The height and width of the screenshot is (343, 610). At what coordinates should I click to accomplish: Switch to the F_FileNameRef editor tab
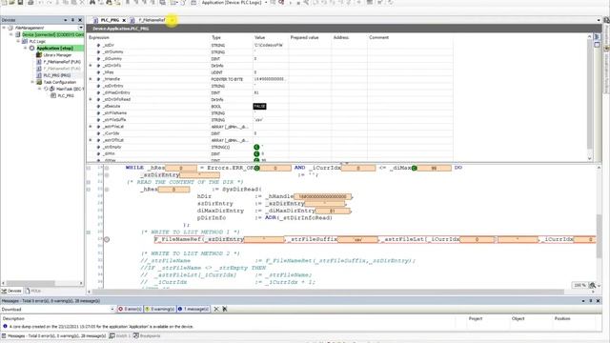pos(152,20)
